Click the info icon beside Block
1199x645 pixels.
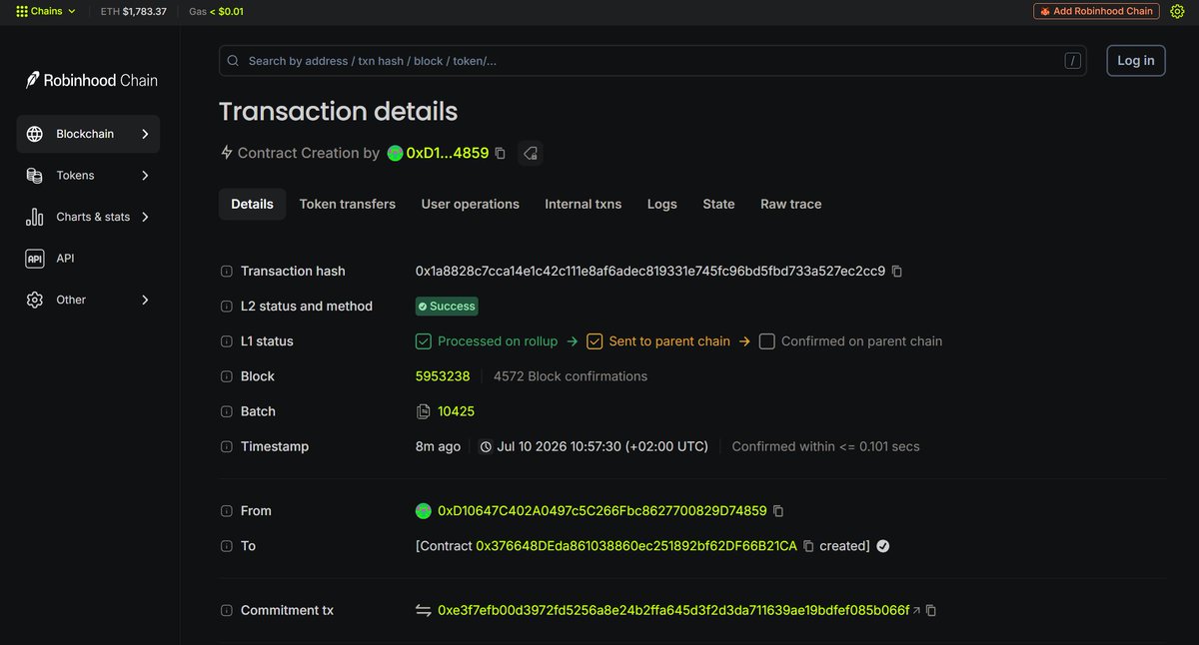pyautogui.click(x=227, y=376)
